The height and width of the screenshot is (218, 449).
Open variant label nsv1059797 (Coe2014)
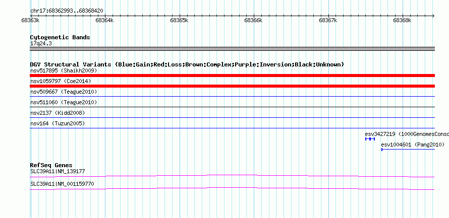click(x=61, y=81)
